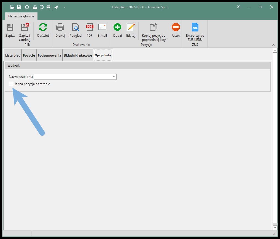Click the PDF export icon in ribbon
Viewport: 280px width, 239px height.
(90, 27)
